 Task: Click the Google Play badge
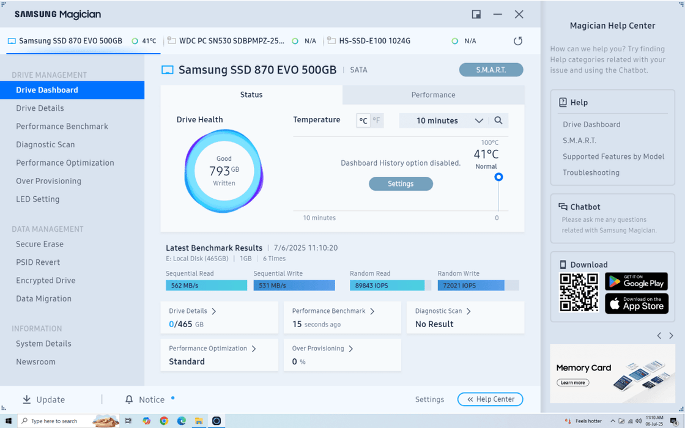(636, 281)
